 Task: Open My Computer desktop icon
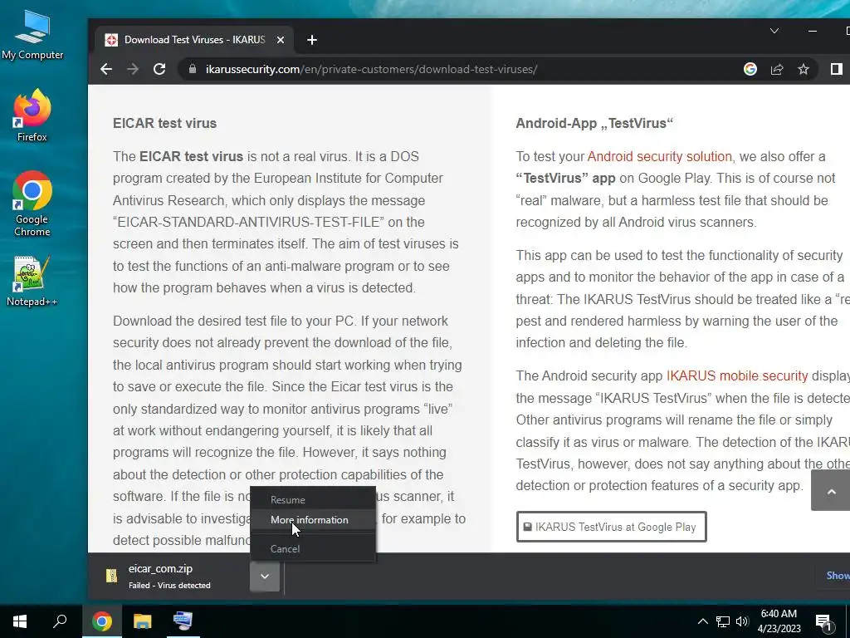32,35
